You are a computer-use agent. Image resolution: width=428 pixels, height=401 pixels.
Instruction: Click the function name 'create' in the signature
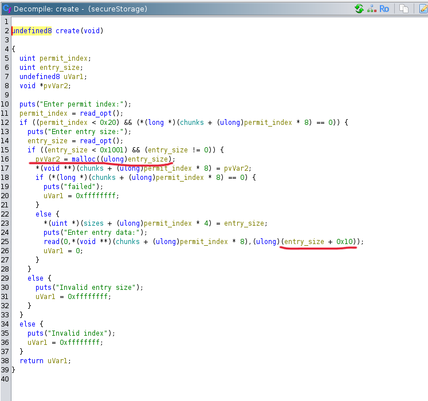point(68,31)
